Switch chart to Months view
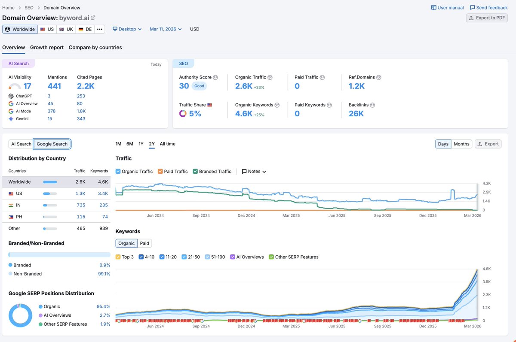The width and height of the screenshot is (516, 342). click(461, 144)
